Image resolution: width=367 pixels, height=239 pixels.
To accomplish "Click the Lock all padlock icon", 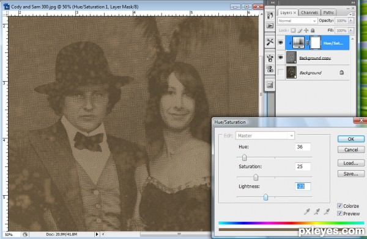I will [313, 30].
